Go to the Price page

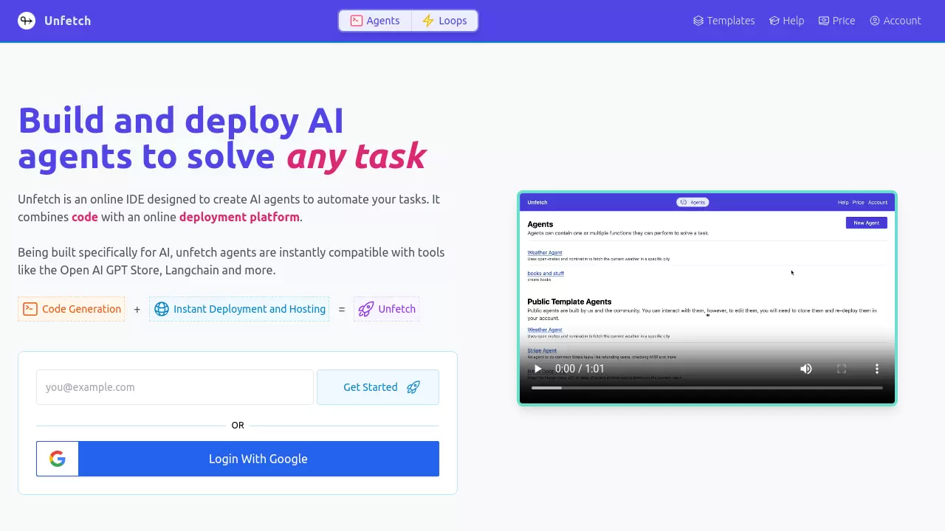[836, 21]
